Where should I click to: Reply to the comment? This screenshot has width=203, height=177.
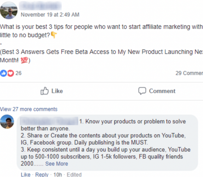[x=42, y=174]
